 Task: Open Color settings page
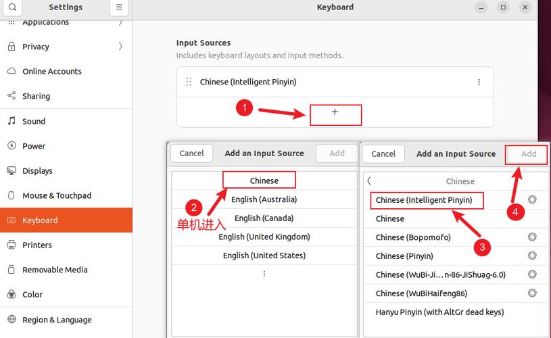66,295
